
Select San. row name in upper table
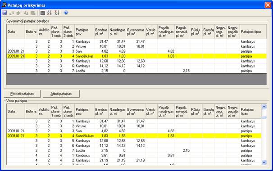84,51
